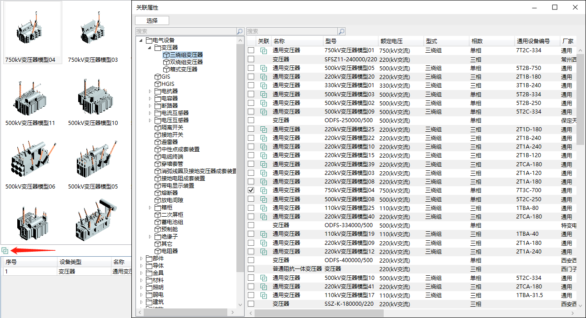This screenshot has height=318, width=586.
Task: Click the link icon indicated by the red arrow
Action: tap(5, 250)
